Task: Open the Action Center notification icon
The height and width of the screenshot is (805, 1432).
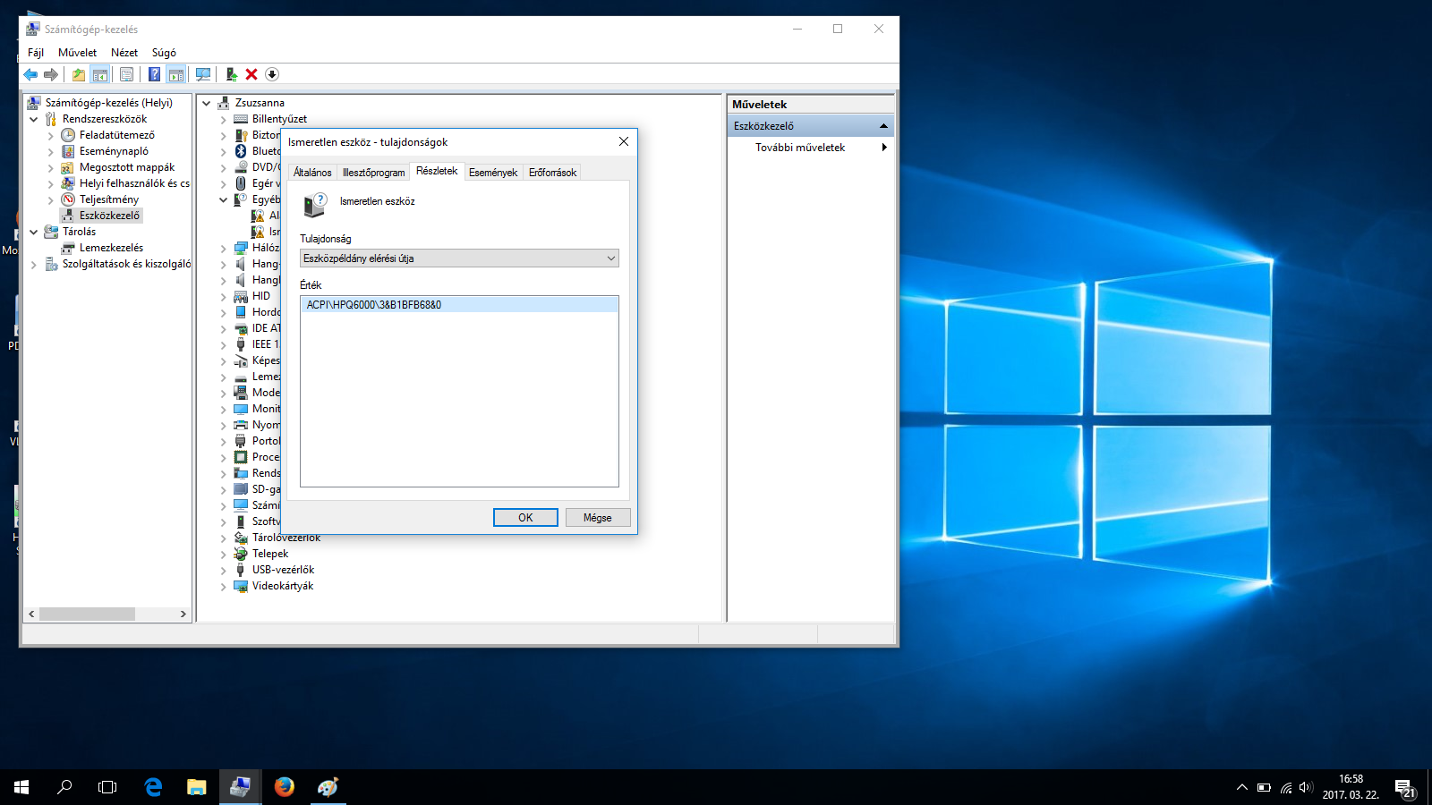Action: pos(1404,788)
